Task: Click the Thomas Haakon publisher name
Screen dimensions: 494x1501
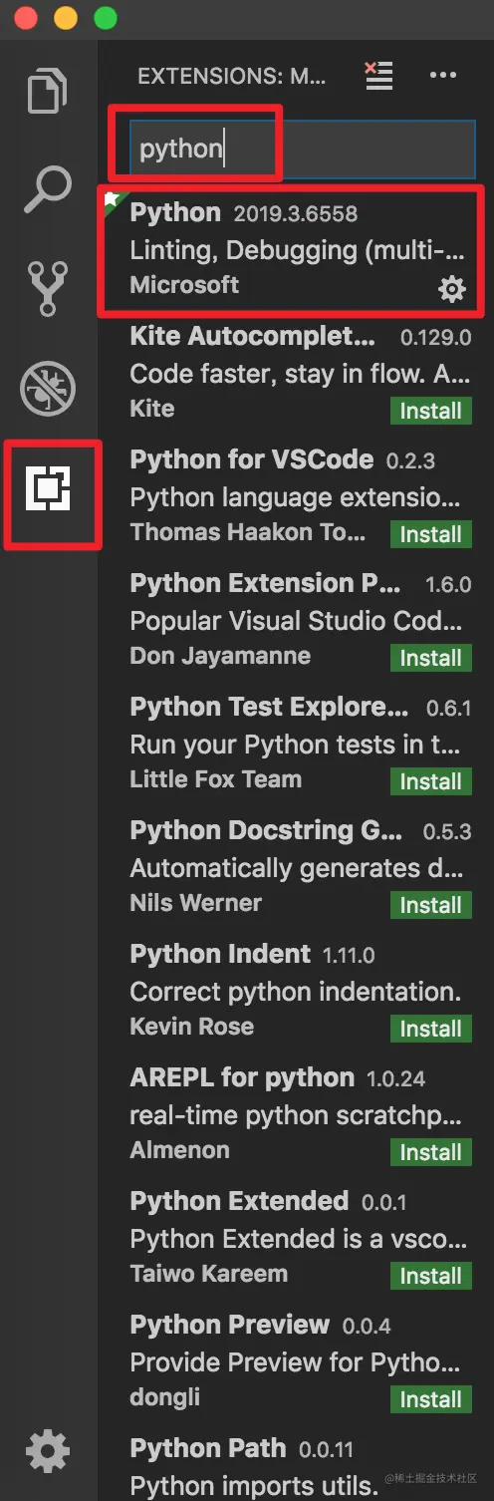Action: 247,532
